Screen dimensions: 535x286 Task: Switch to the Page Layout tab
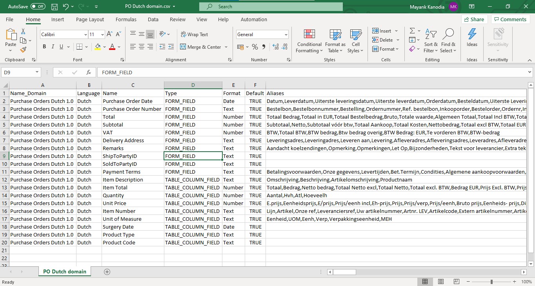pyautogui.click(x=90, y=19)
